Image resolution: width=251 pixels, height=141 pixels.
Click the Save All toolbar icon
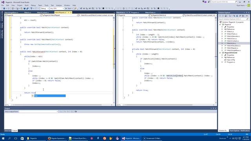27,9
